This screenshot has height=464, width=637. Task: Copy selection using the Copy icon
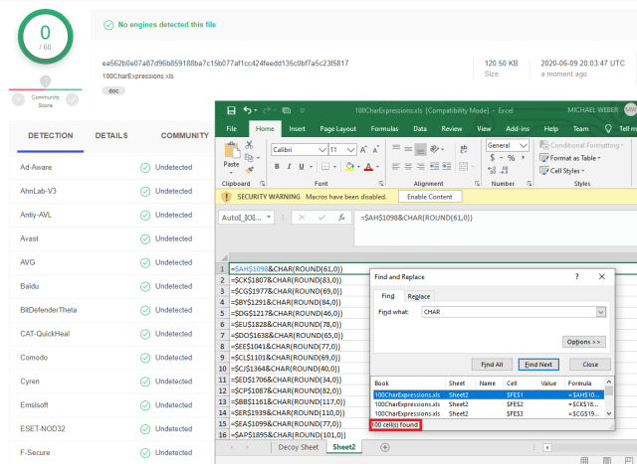pos(249,158)
